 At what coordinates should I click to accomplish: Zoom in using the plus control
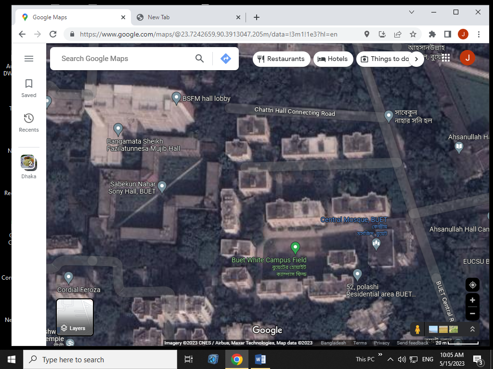click(472, 300)
